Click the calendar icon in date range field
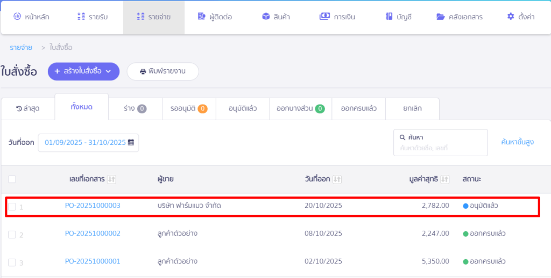551x278 pixels. coord(131,143)
